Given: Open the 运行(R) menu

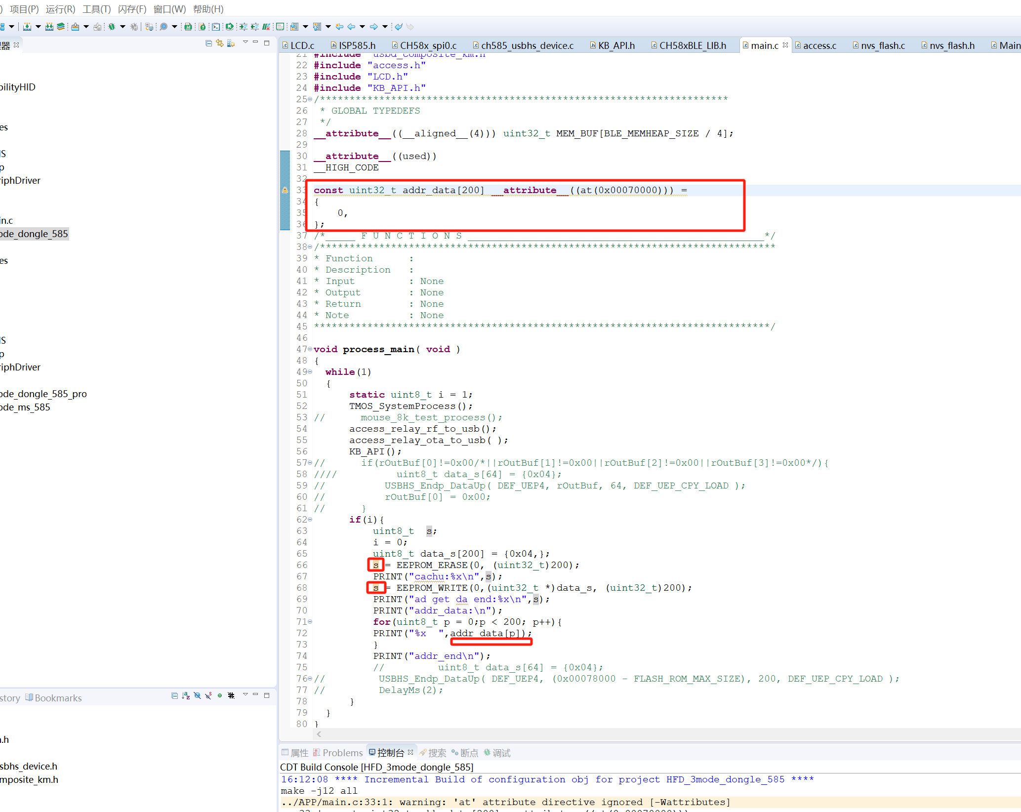Looking at the screenshot, I should coord(61,9).
